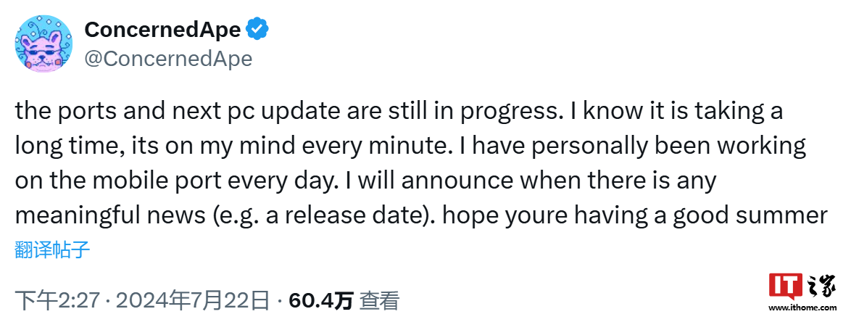
Task: Click the blue verified checkmark badge
Action: (257, 29)
